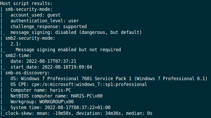211x118 pixels.
Task: Click the smb2-time header
Action: (x=18, y=55)
